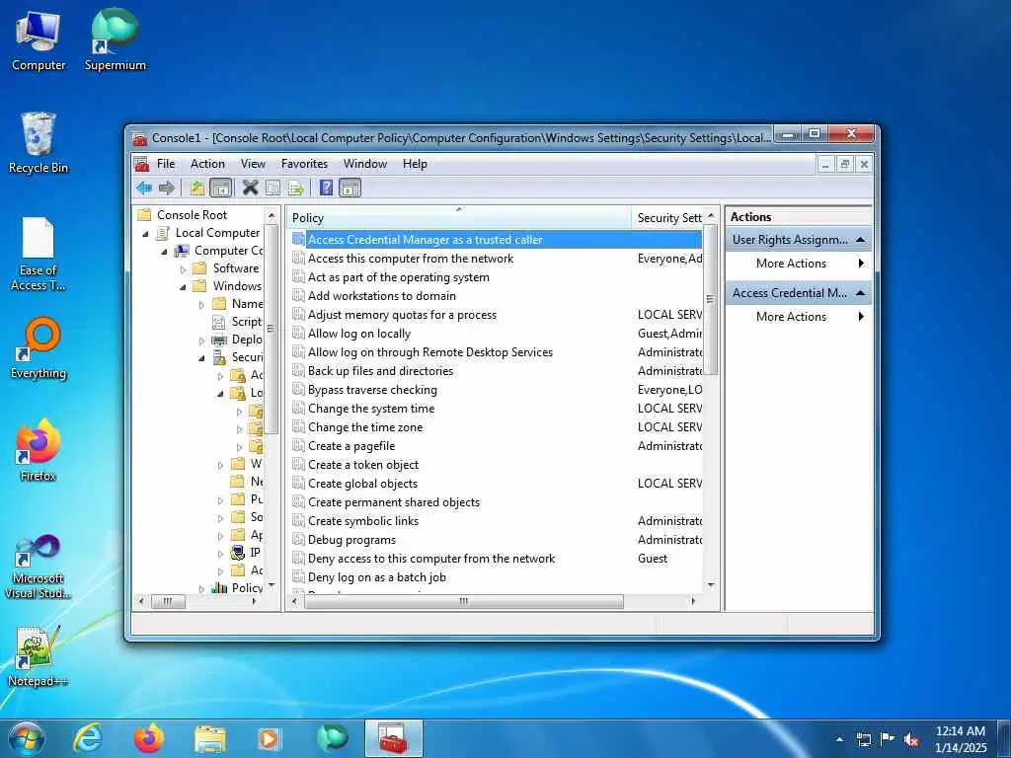The width and height of the screenshot is (1011, 758).
Task: Open More Actions under User Rights Assignment
Action: pyautogui.click(x=799, y=263)
